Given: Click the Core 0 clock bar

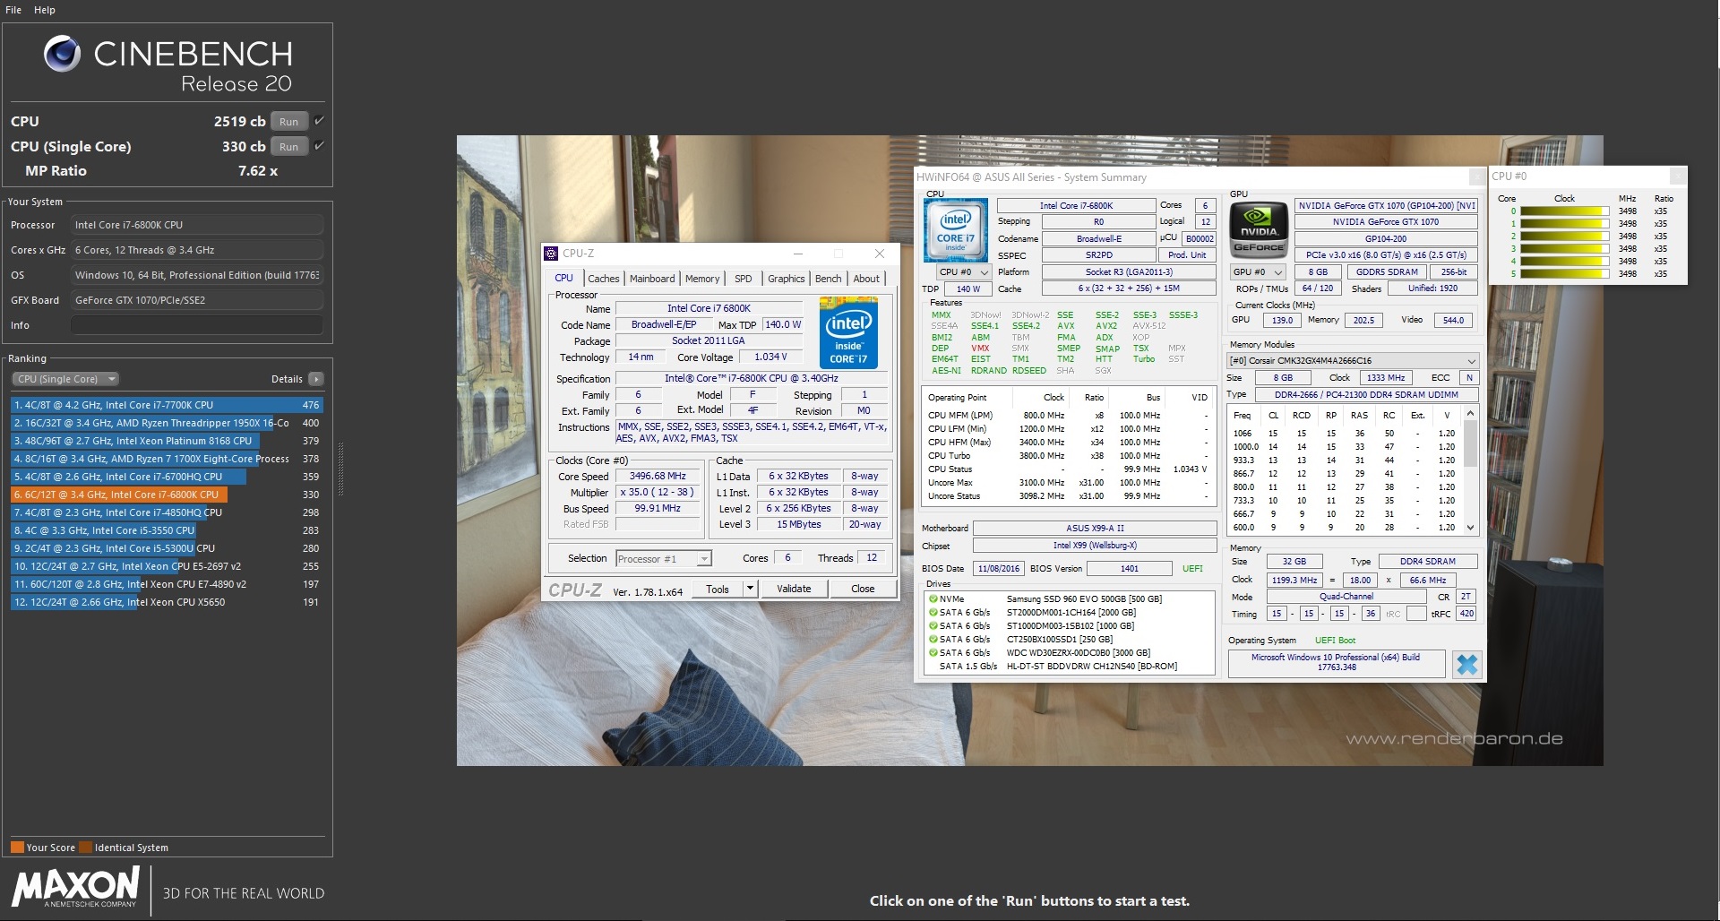Looking at the screenshot, I should tap(1563, 211).
